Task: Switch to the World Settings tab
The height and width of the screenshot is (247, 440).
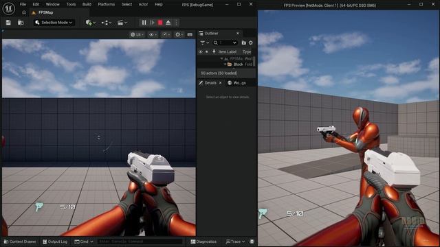Action: coord(237,83)
